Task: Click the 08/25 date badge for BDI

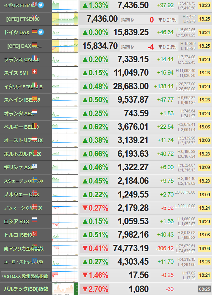Action: tap(205, 289)
